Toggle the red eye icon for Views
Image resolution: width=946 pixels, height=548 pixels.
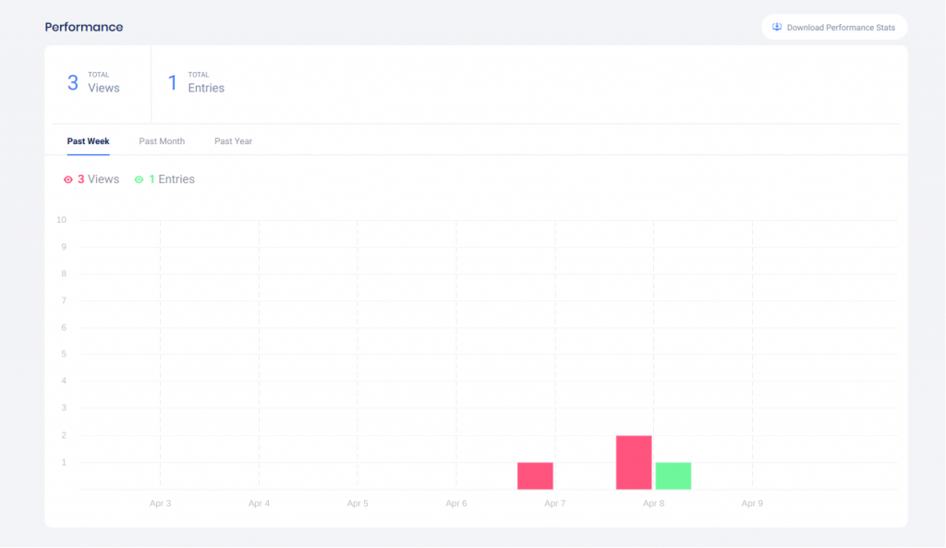point(68,179)
